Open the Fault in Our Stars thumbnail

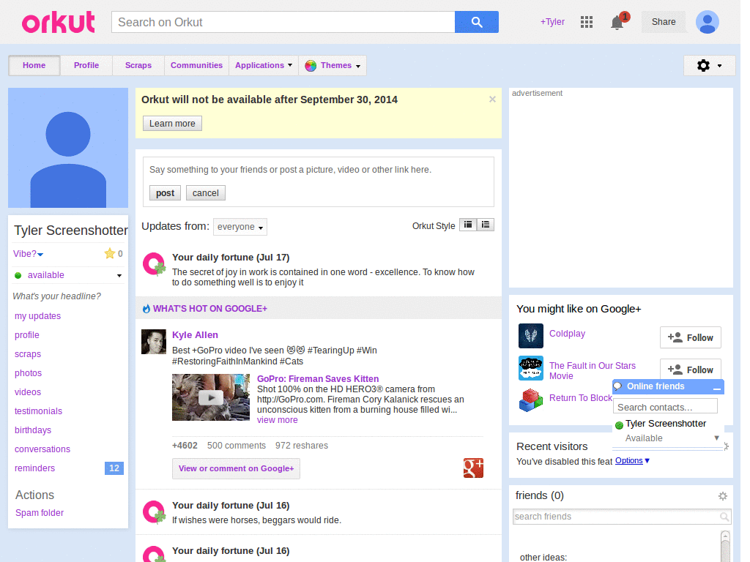coord(530,368)
